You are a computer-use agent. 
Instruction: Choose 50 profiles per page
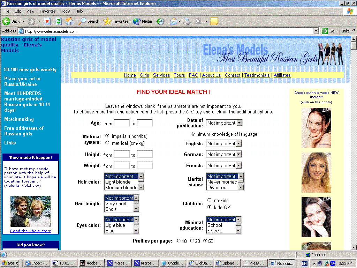pos(205,241)
